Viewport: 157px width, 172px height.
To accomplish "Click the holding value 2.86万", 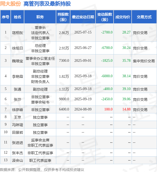I will pos(64,32).
